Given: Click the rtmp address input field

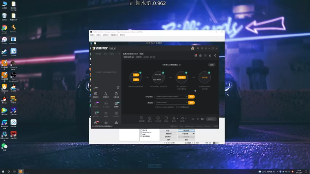Looking at the screenshot, I should click(171, 97).
